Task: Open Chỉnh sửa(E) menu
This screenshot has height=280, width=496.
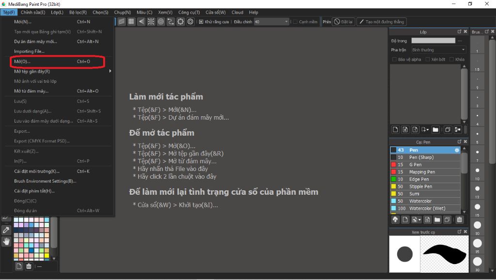Action: [33, 12]
